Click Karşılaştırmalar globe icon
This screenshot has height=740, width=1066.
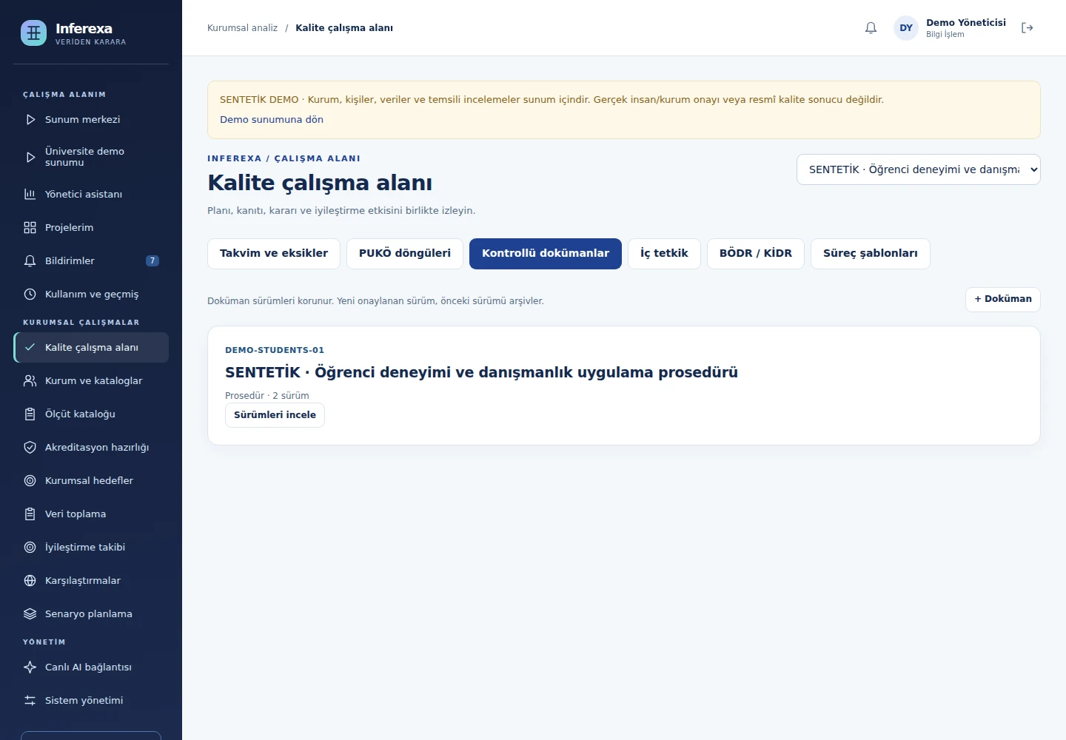(30, 580)
